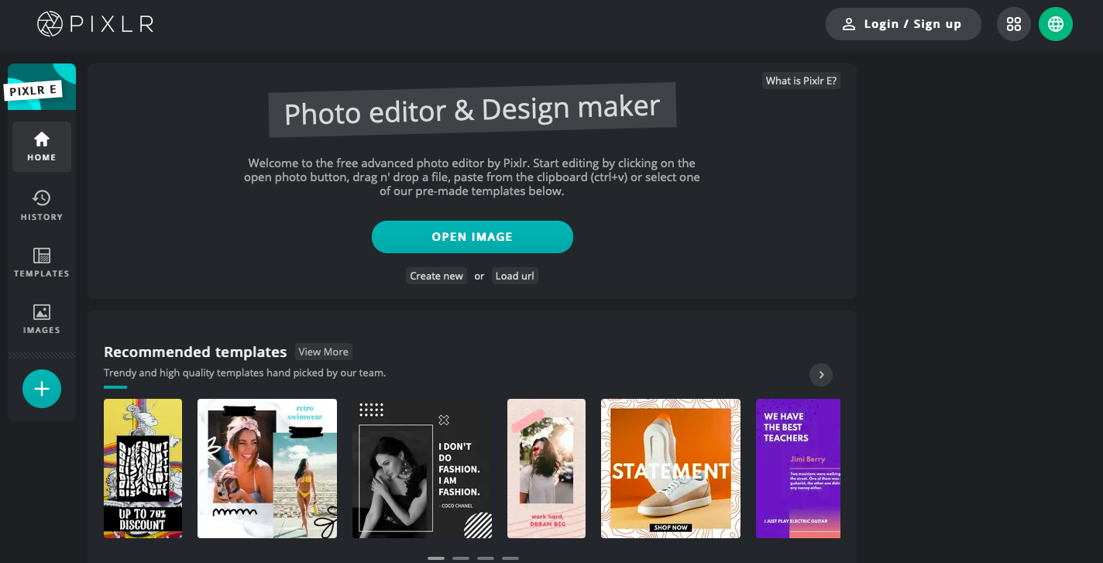Viewport: 1103px width, 563px height.
Task: Open the Images panel in the sidebar
Action: (x=42, y=318)
